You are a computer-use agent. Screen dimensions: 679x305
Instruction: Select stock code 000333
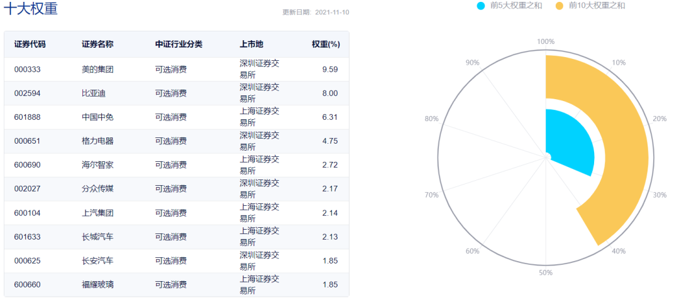[27, 69]
